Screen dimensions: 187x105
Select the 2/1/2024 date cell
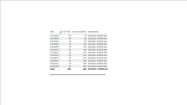pyautogui.click(x=54, y=36)
